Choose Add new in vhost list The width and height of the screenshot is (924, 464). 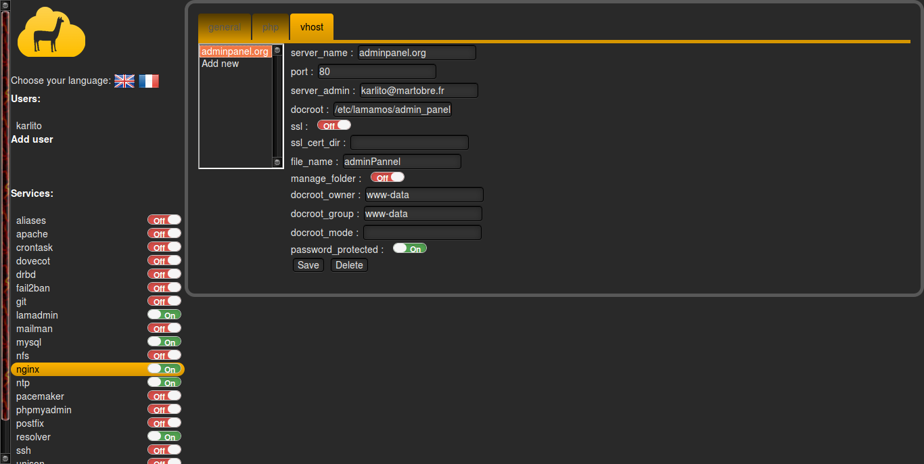point(221,64)
